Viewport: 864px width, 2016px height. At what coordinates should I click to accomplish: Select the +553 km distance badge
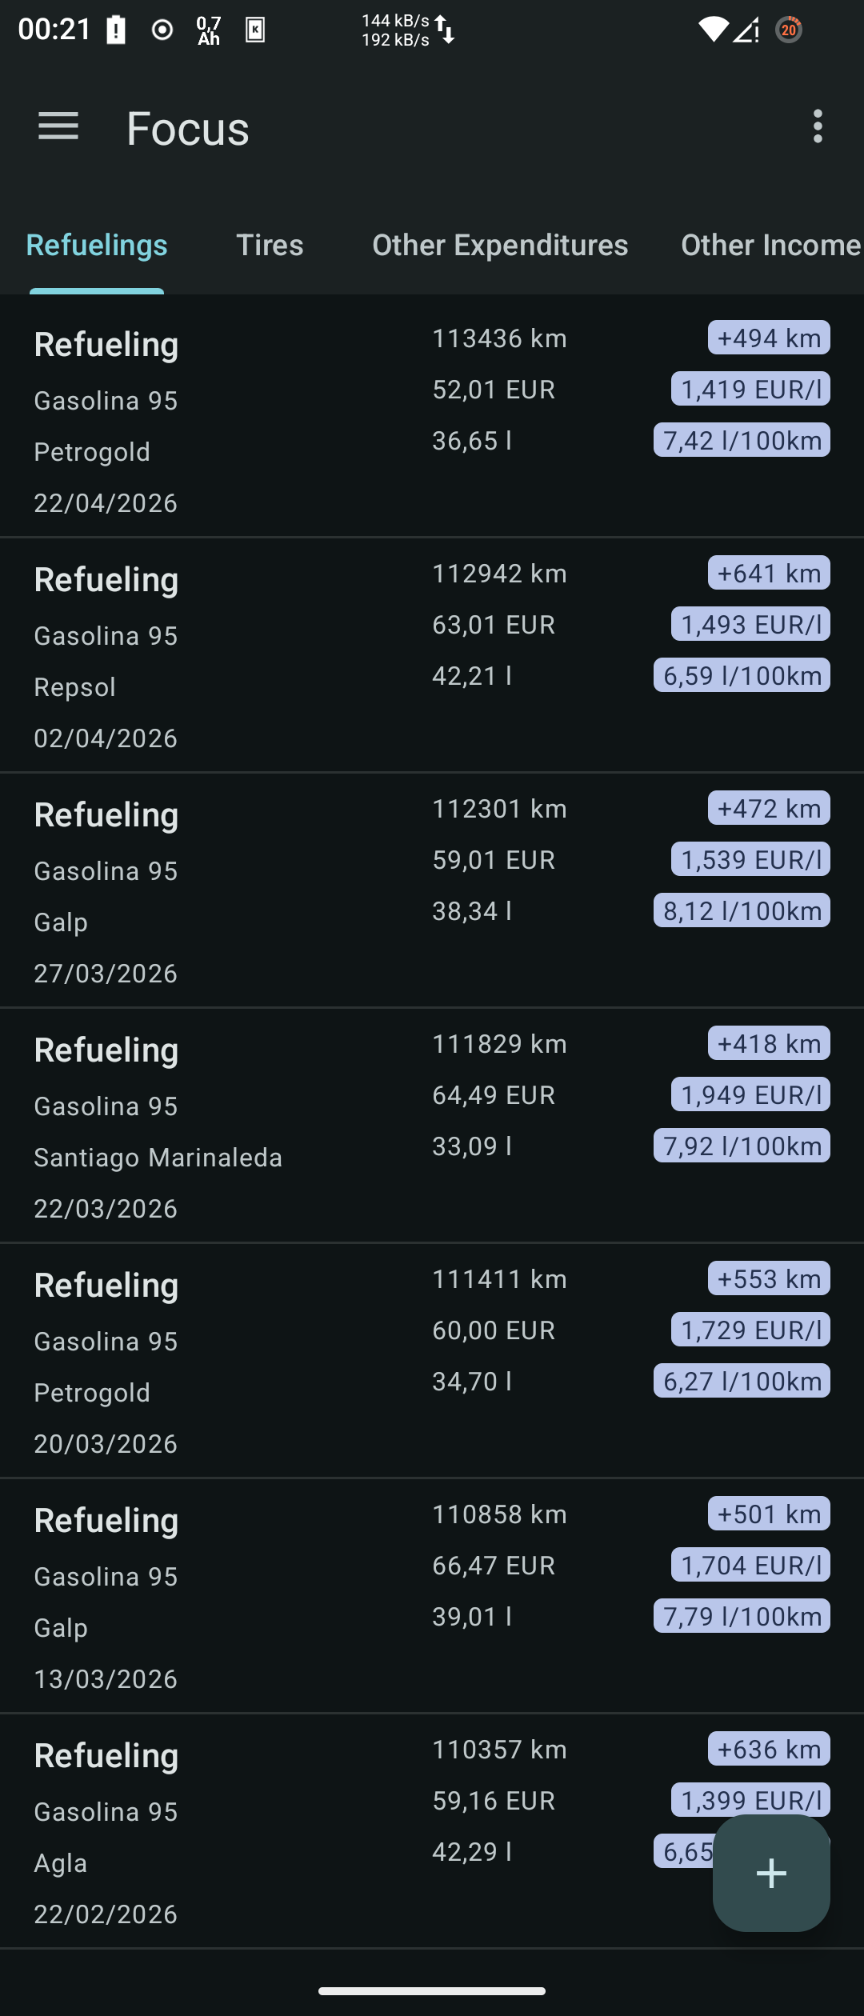(x=769, y=1278)
